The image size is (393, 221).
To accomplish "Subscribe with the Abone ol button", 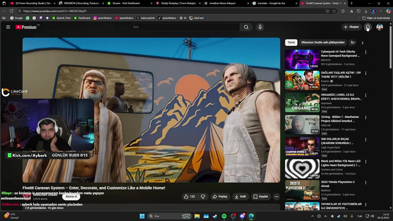I will tap(71, 196).
